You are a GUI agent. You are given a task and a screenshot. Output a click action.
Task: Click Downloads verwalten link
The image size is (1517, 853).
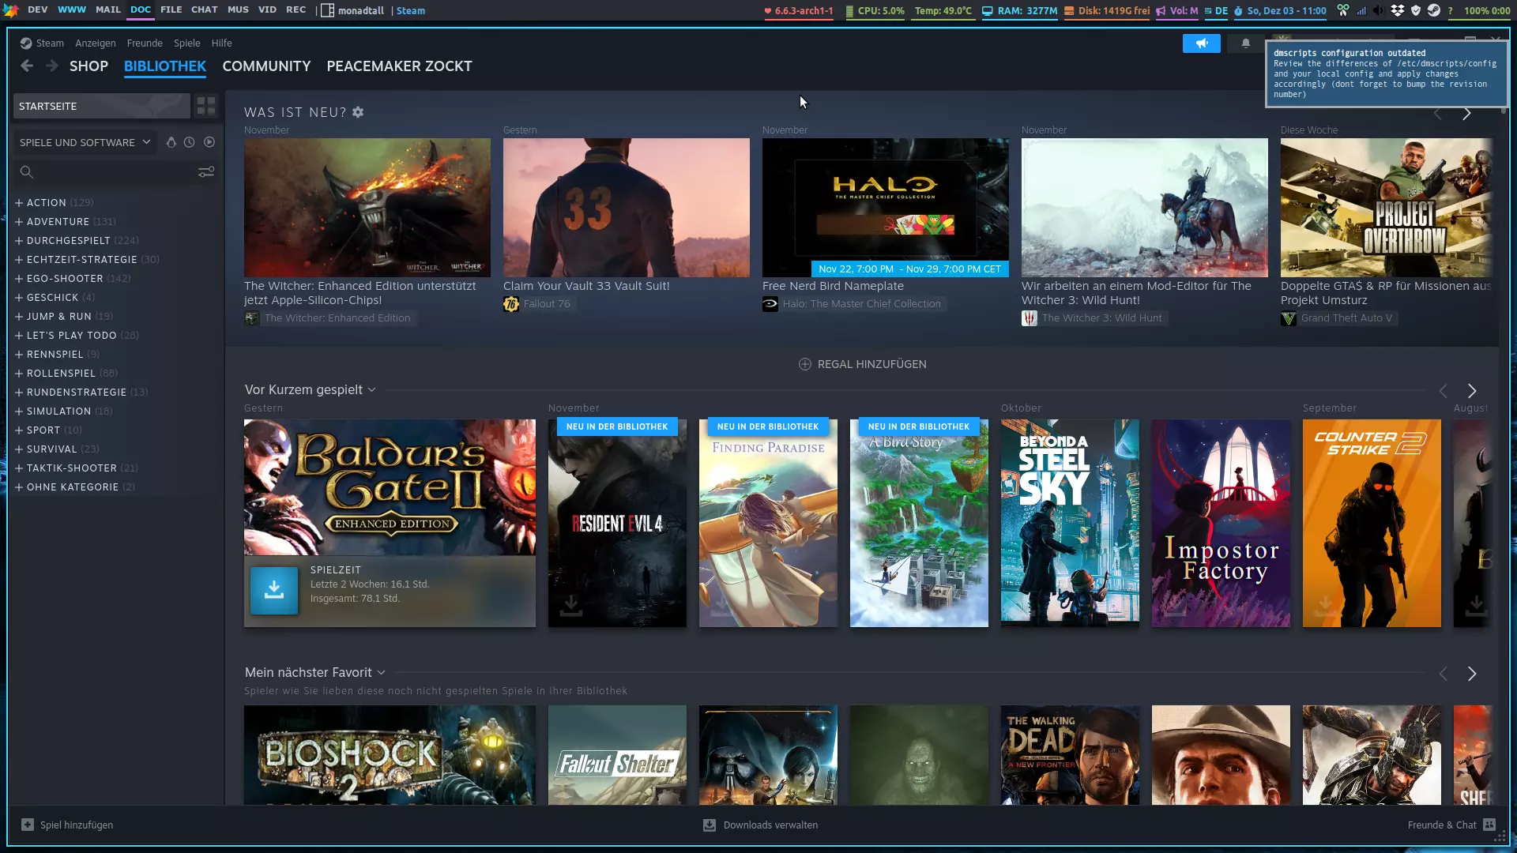[770, 825]
